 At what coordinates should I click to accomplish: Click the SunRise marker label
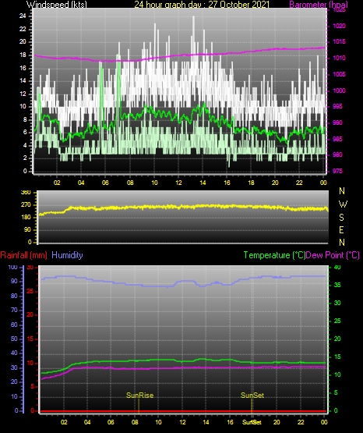[139, 396]
